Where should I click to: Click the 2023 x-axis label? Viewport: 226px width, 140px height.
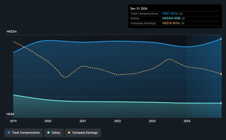tap(152, 121)
